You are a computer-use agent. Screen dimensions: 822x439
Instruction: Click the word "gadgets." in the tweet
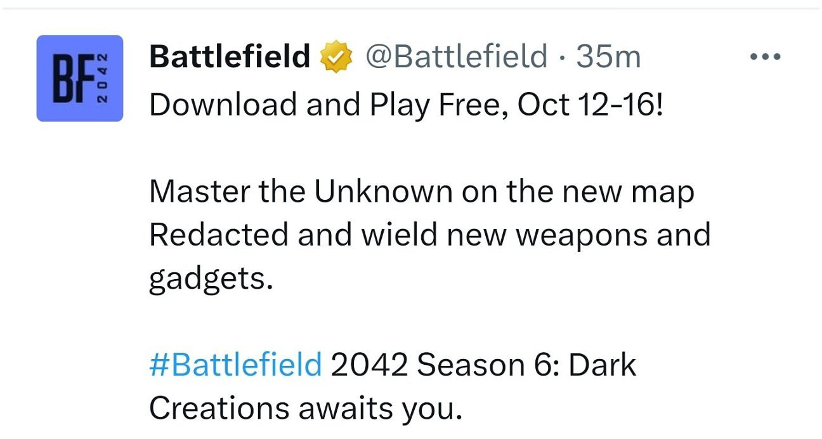tap(211, 279)
